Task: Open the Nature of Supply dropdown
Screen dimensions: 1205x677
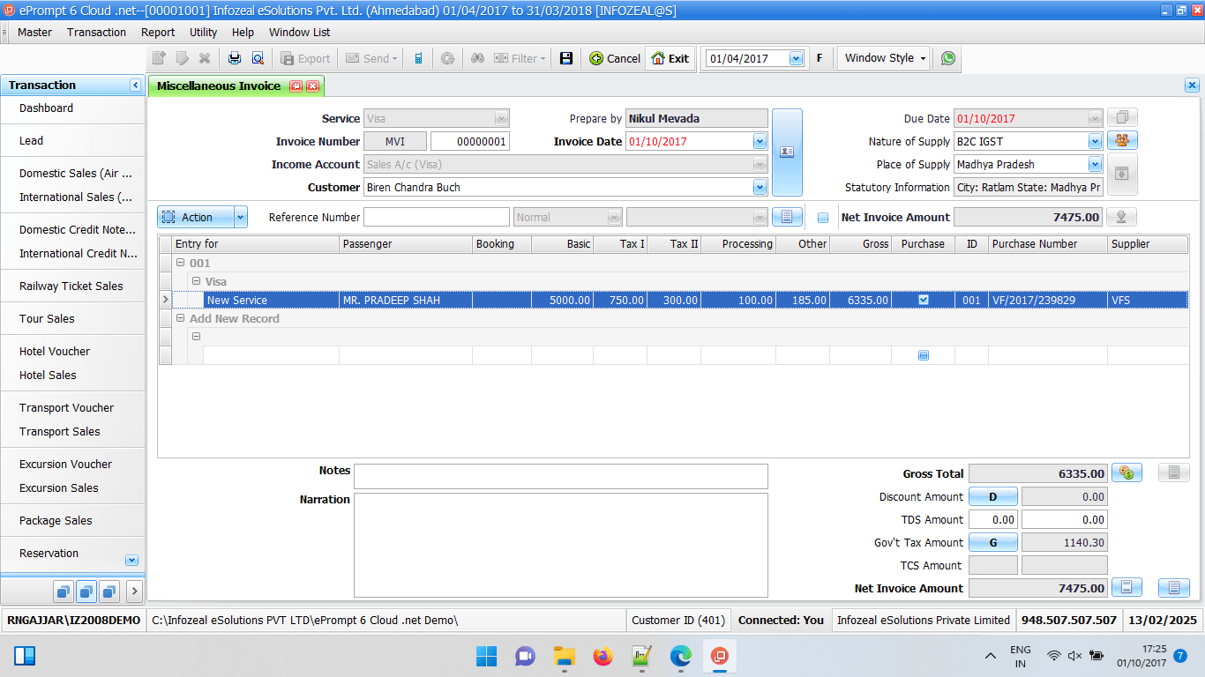Action: click(x=1096, y=141)
